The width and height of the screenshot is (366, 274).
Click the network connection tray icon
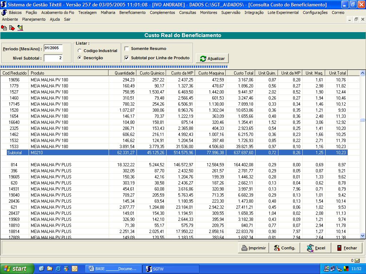[x=333, y=269]
